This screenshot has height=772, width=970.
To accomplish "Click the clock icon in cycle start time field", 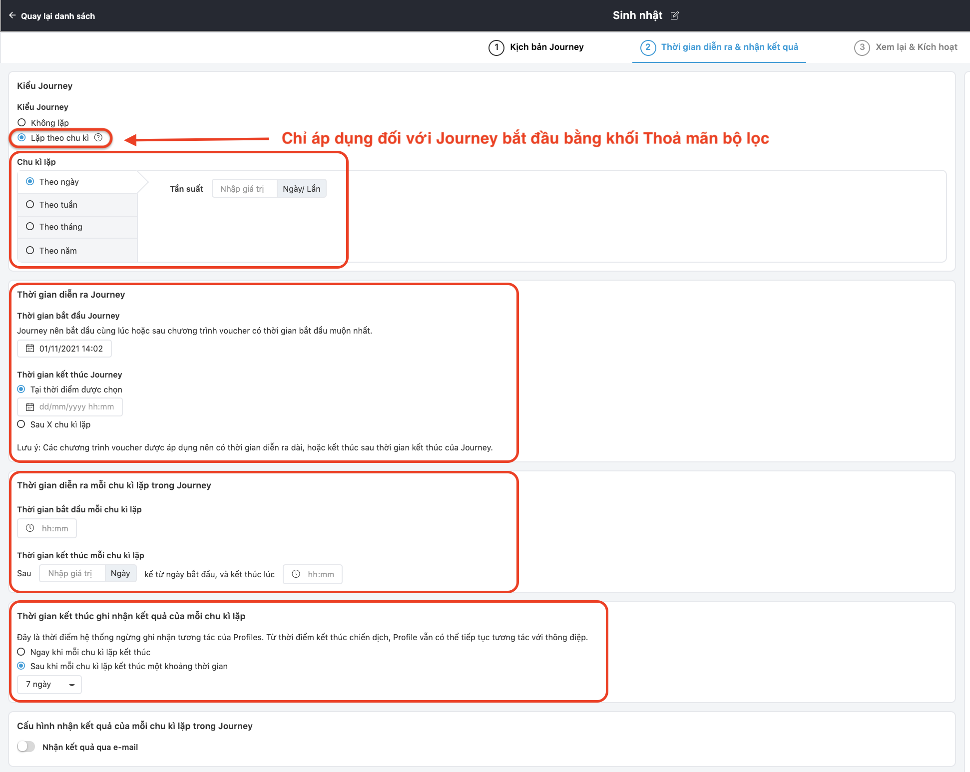I will pos(30,528).
